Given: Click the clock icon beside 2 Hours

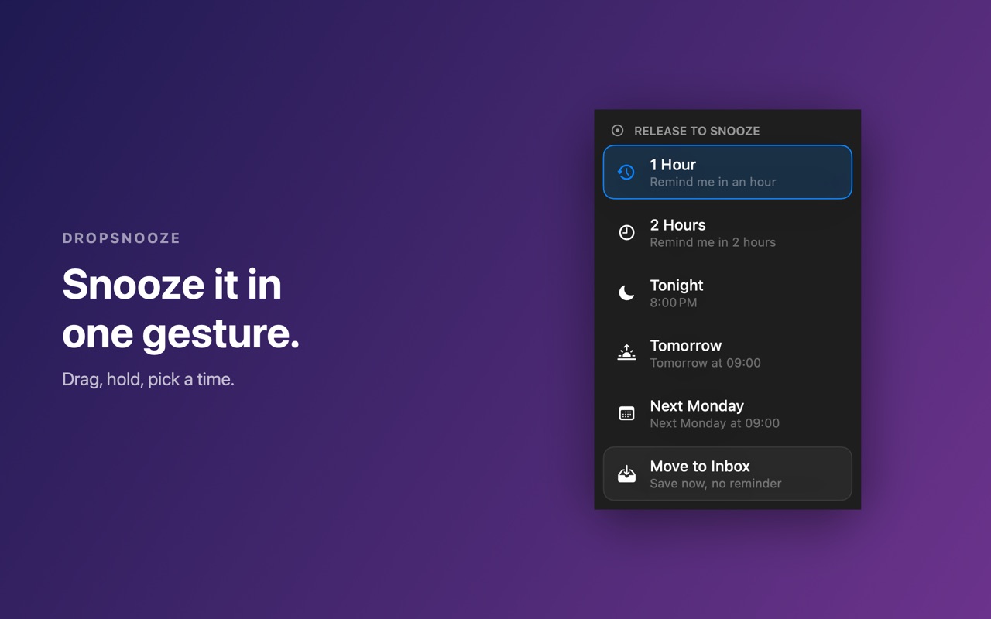Looking at the screenshot, I should click(x=626, y=232).
